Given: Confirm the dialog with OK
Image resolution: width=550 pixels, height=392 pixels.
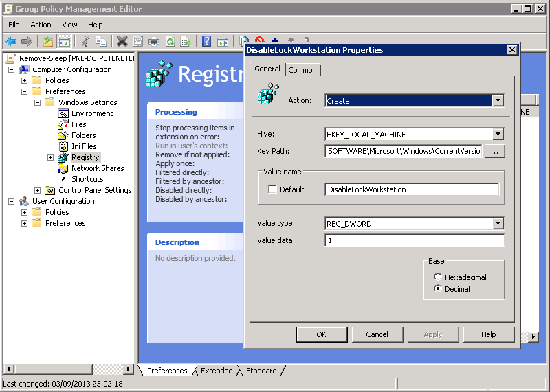Looking at the screenshot, I should (x=322, y=334).
